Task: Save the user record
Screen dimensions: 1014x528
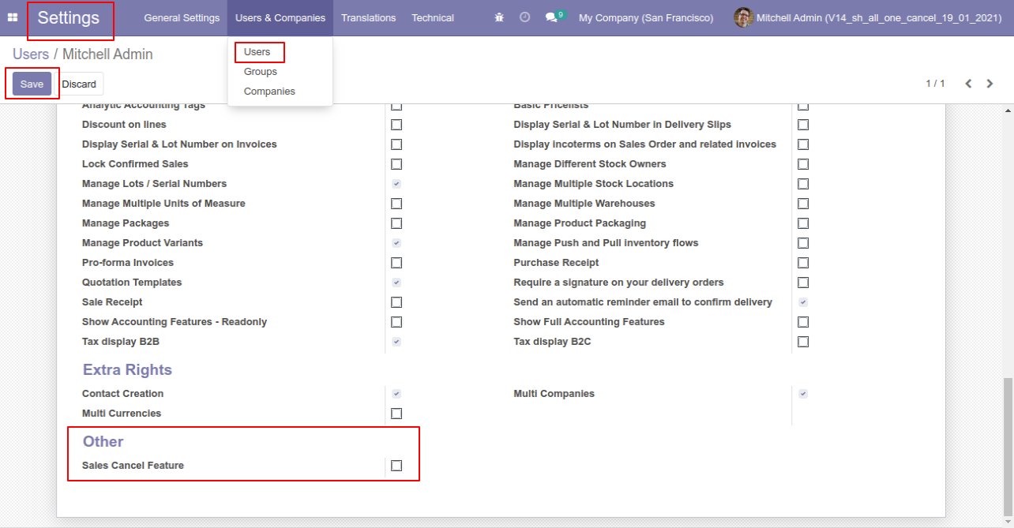Action: point(32,84)
